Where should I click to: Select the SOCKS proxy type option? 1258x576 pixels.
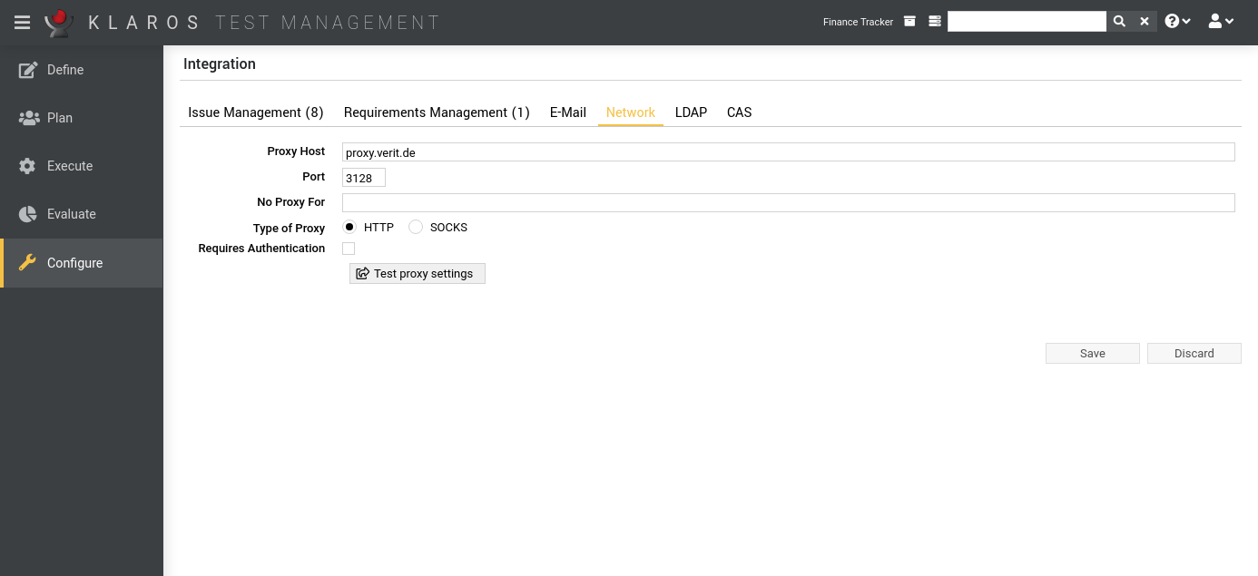coord(416,227)
